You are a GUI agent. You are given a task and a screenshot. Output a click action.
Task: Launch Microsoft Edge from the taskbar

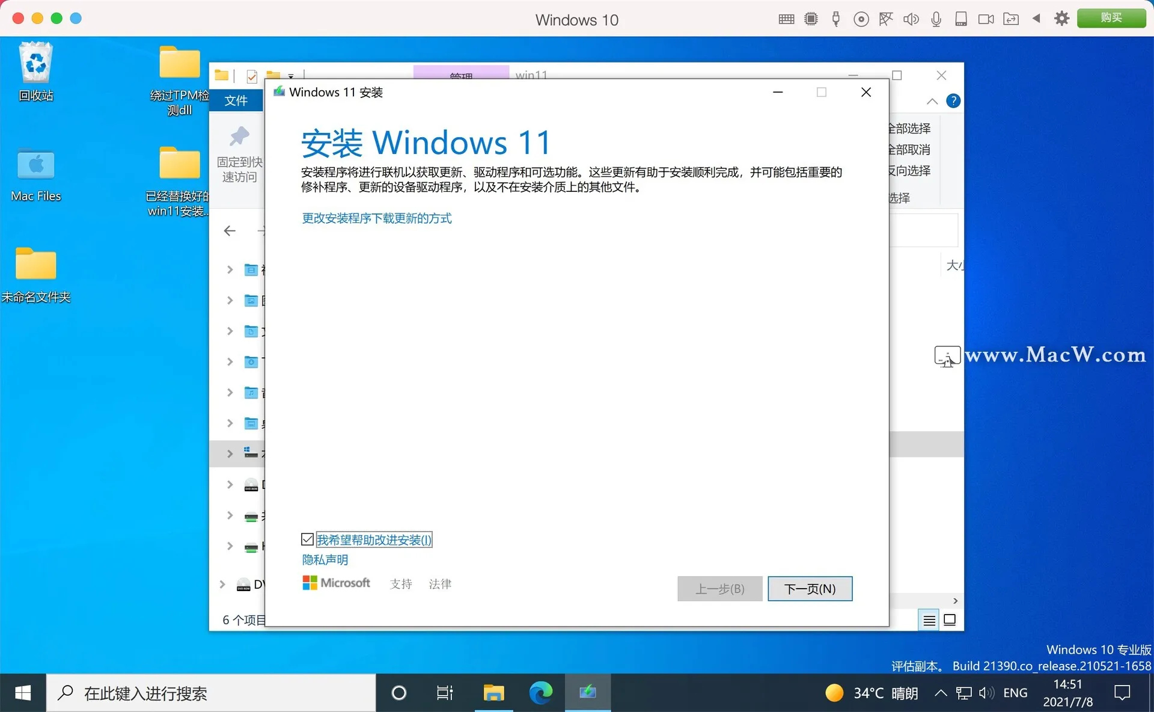(x=540, y=693)
